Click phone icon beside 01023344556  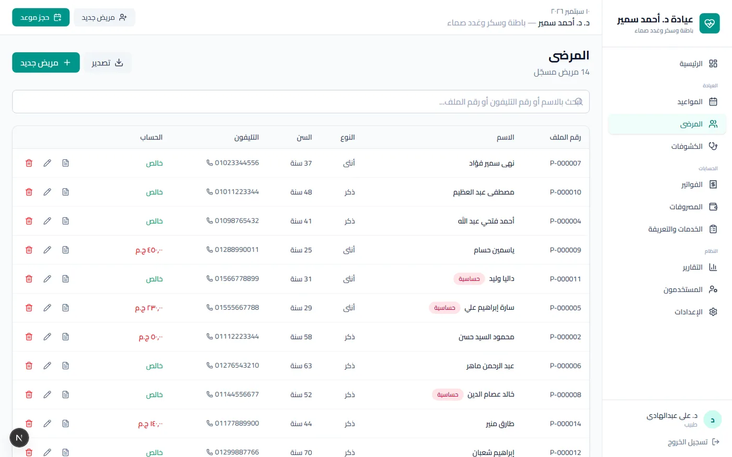210,163
